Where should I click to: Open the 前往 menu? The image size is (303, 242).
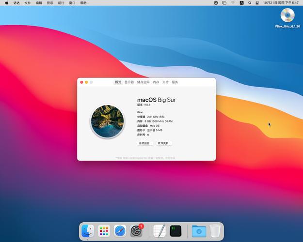[61, 3]
